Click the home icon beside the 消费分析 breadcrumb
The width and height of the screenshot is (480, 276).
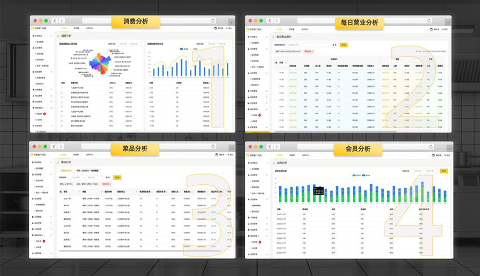point(59,36)
